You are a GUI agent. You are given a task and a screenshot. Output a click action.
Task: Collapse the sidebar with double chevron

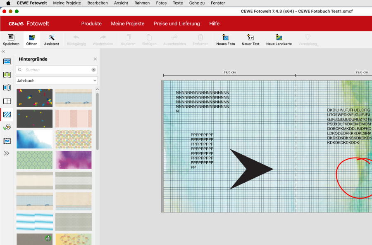[x=3, y=52]
